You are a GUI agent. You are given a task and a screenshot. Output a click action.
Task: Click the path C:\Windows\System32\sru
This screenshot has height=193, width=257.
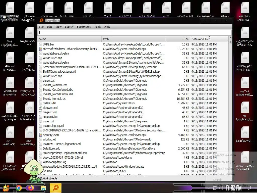(x=119, y=103)
